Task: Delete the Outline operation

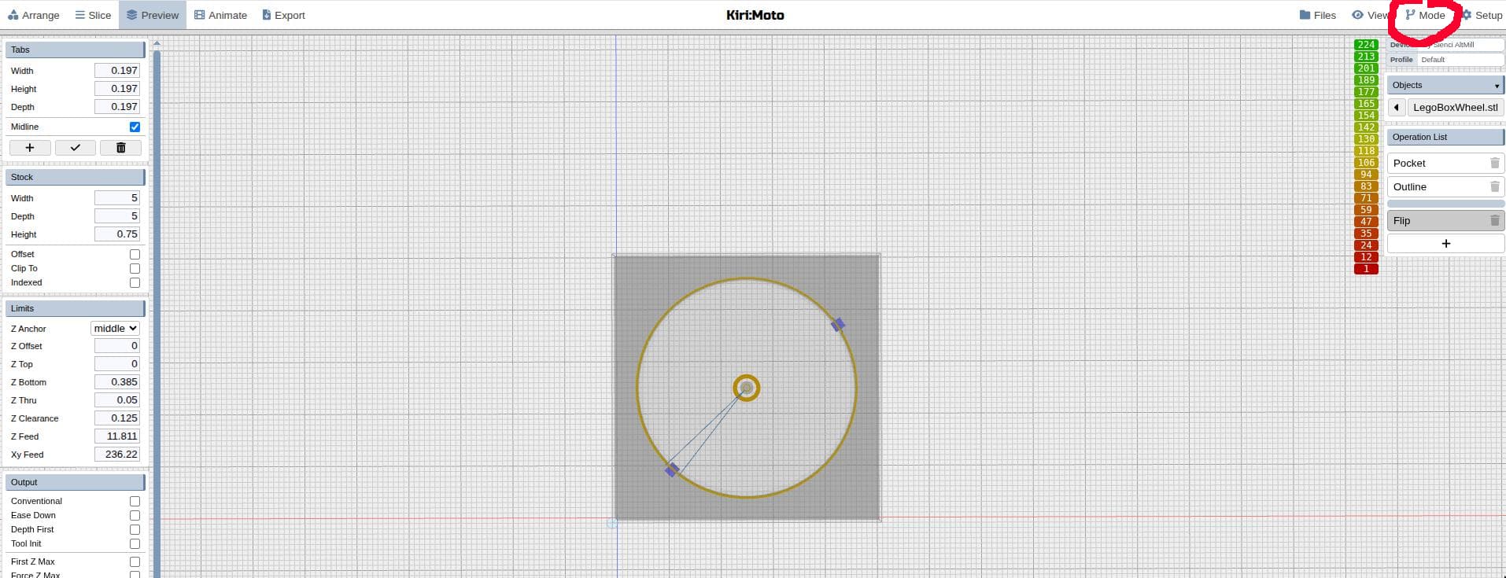Action: (x=1494, y=187)
